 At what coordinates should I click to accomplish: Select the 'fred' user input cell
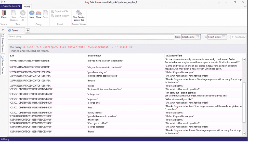(x=90, y=108)
